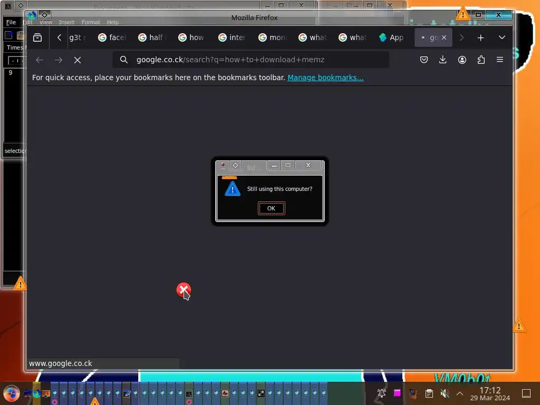
Task: Open the Firefox window diamond menu button
Action: click(x=44, y=15)
